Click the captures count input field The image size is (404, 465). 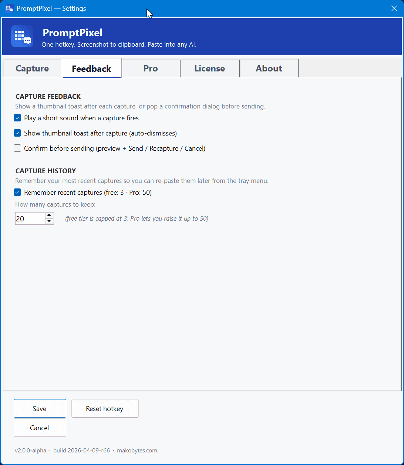click(x=30, y=218)
